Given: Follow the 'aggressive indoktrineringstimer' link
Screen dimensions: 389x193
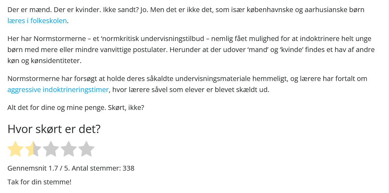Looking at the screenshot, I should point(58,90).
